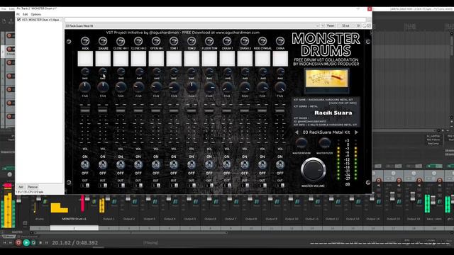Click the CLICK FOR KIT INFO link
454x255 pixels.
point(343,103)
